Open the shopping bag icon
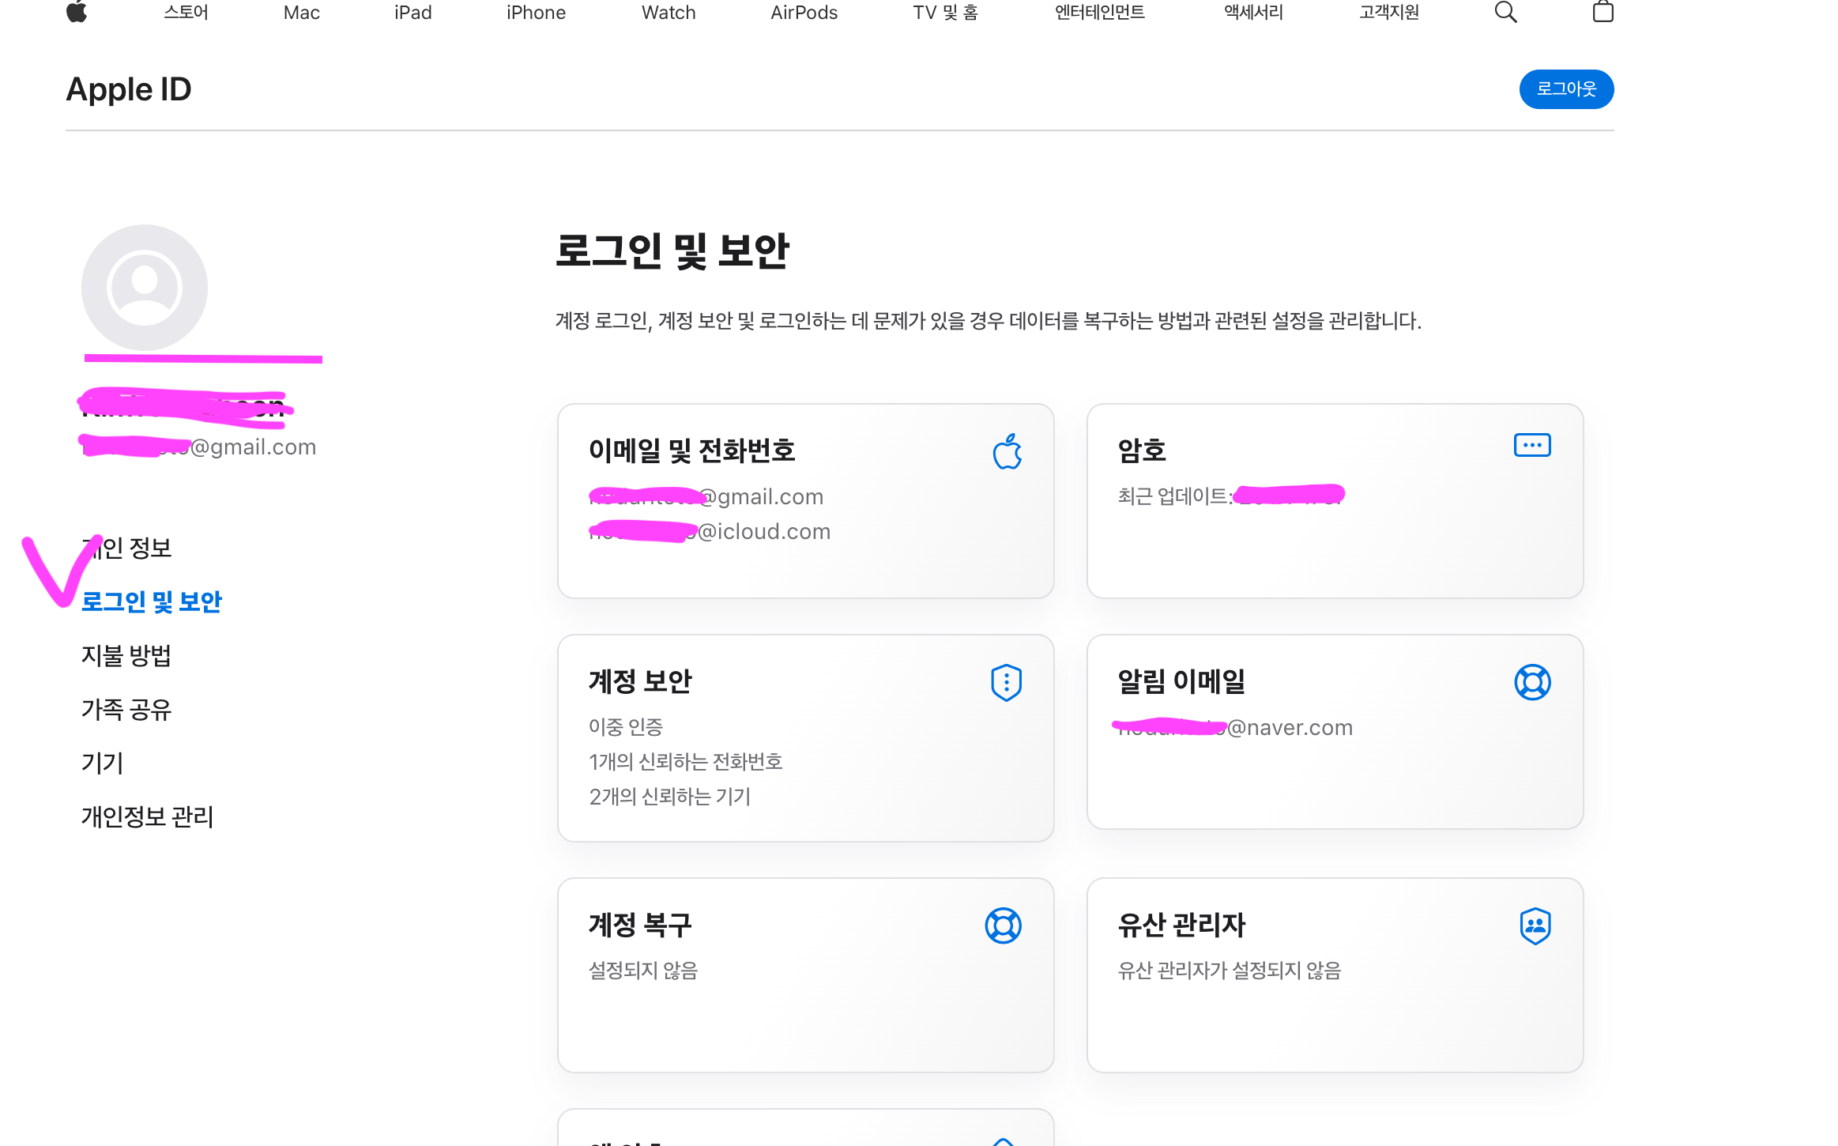1838x1146 pixels. click(x=1603, y=12)
